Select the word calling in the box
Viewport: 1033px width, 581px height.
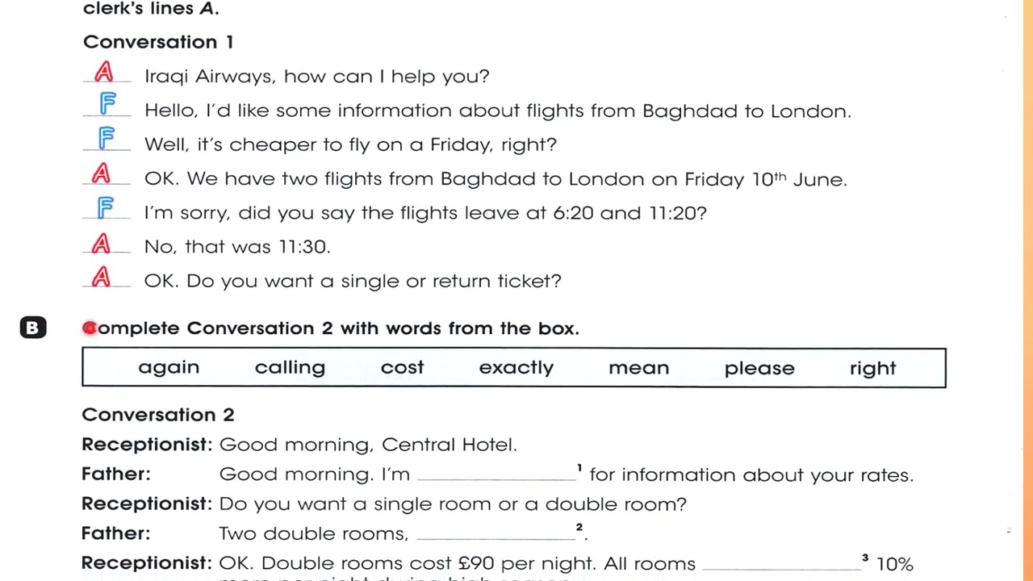tap(290, 368)
